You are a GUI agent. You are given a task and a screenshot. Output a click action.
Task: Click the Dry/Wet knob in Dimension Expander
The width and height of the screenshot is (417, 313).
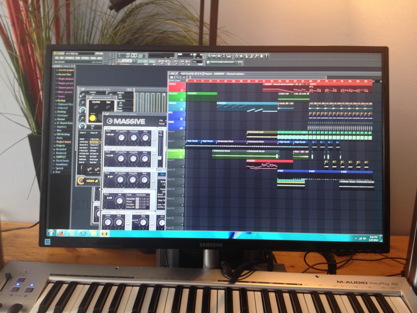(x=96, y=107)
